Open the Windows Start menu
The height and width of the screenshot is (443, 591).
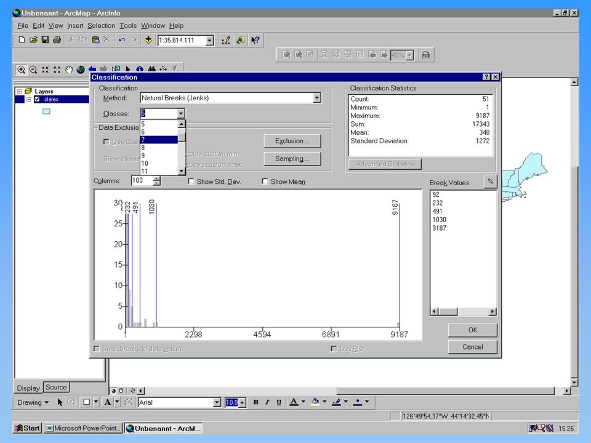(x=27, y=428)
